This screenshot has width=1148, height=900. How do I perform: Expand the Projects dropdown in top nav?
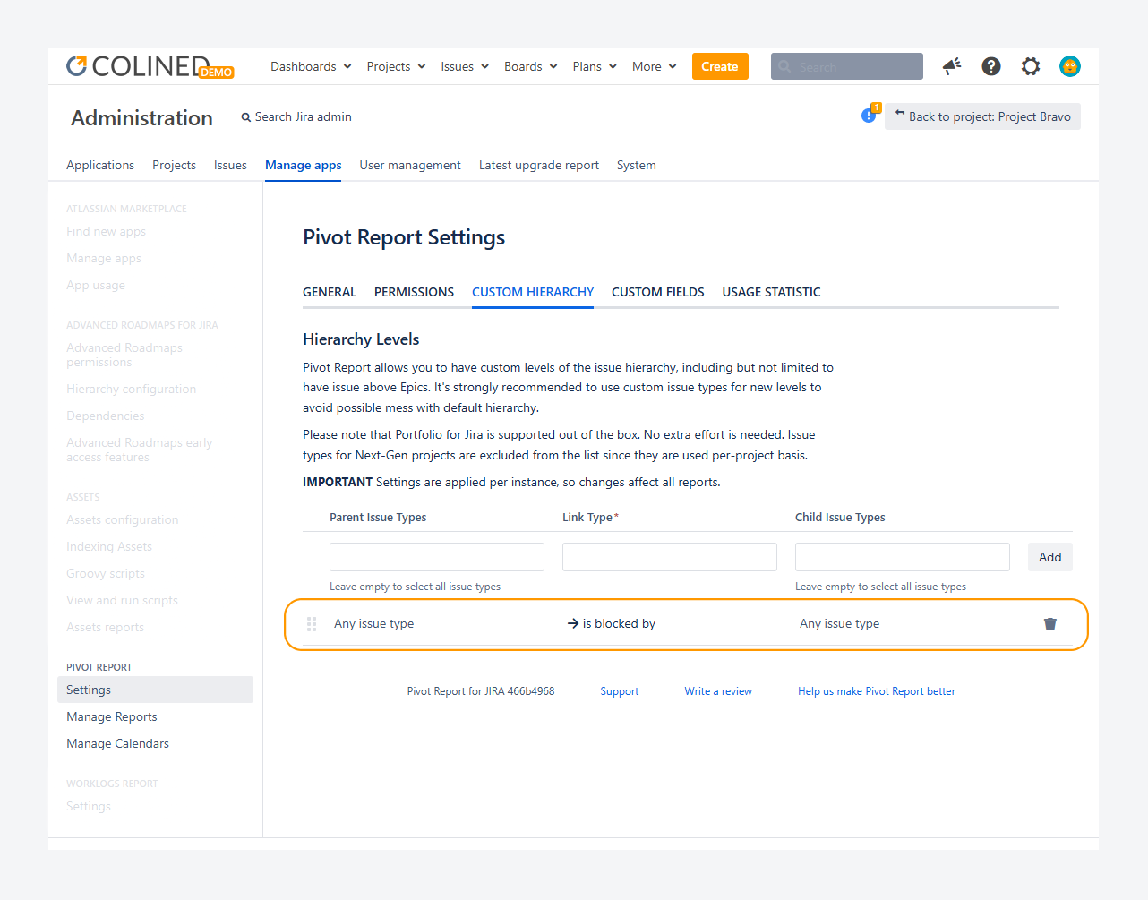pyautogui.click(x=396, y=66)
